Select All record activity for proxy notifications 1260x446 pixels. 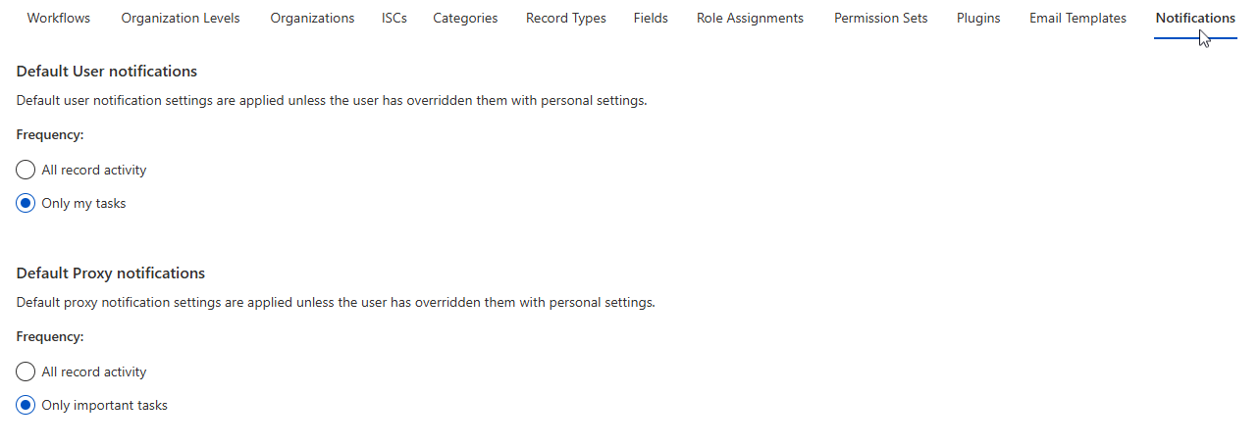coord(26,372)
